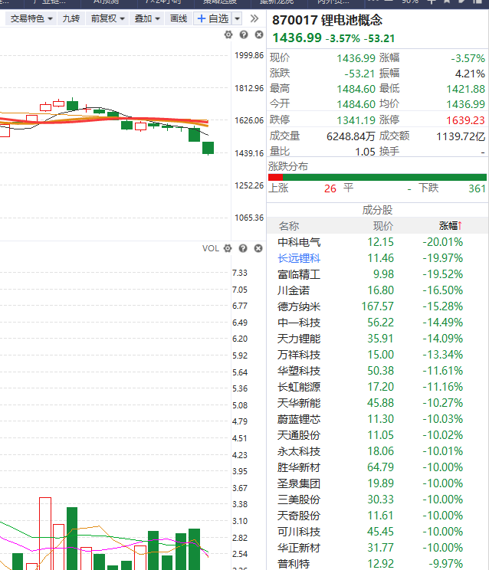Click red rising portion of 涨跌分布 bar
489x570 pixels.
coord(275,178)
